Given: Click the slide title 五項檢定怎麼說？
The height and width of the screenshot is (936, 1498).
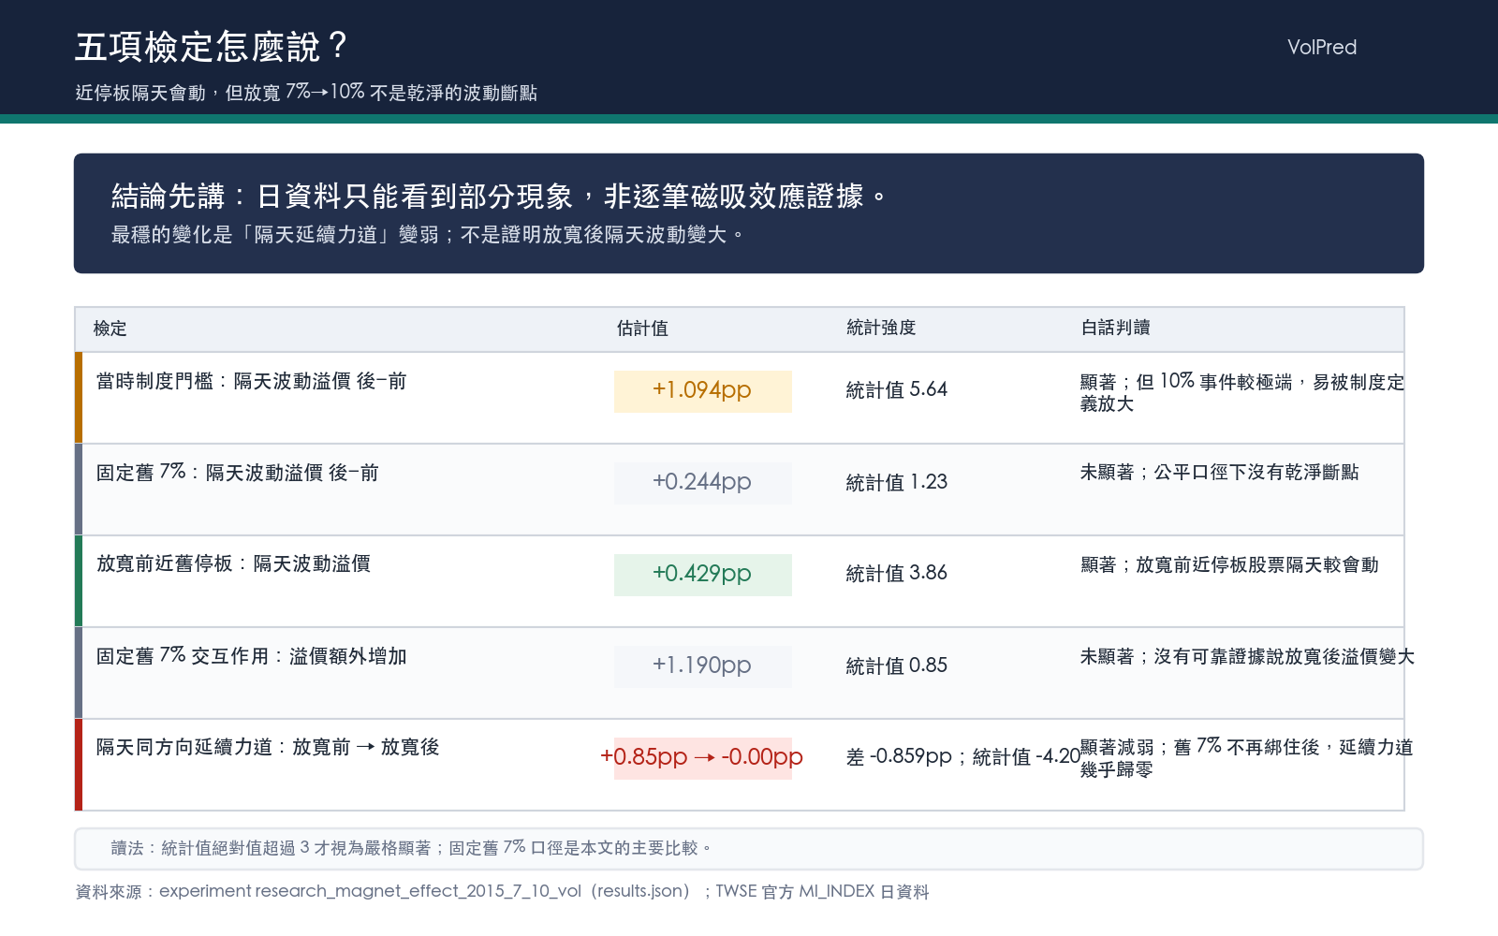Looking at the screenshot, I should coord(211,47).
